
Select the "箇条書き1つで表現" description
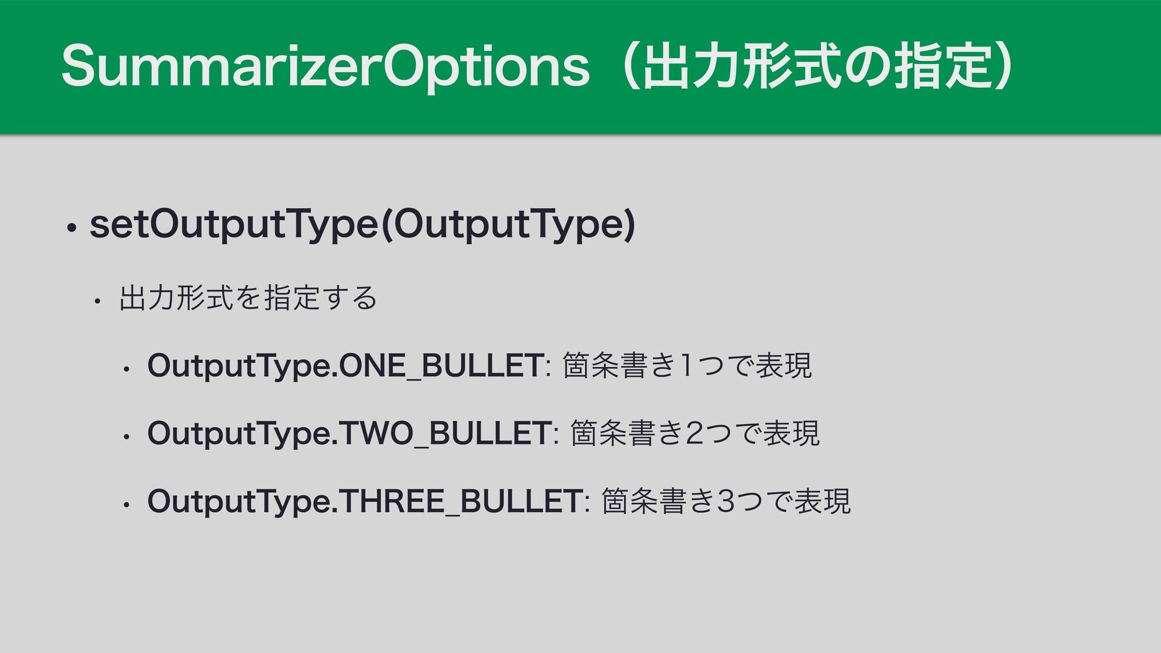[687, 366]
